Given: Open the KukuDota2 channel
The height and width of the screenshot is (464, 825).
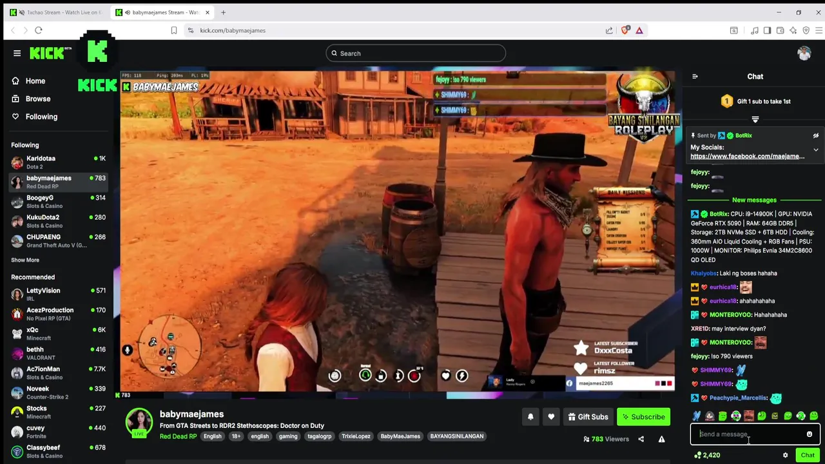Looking at the screenshot, I should [x=58, y=221].
